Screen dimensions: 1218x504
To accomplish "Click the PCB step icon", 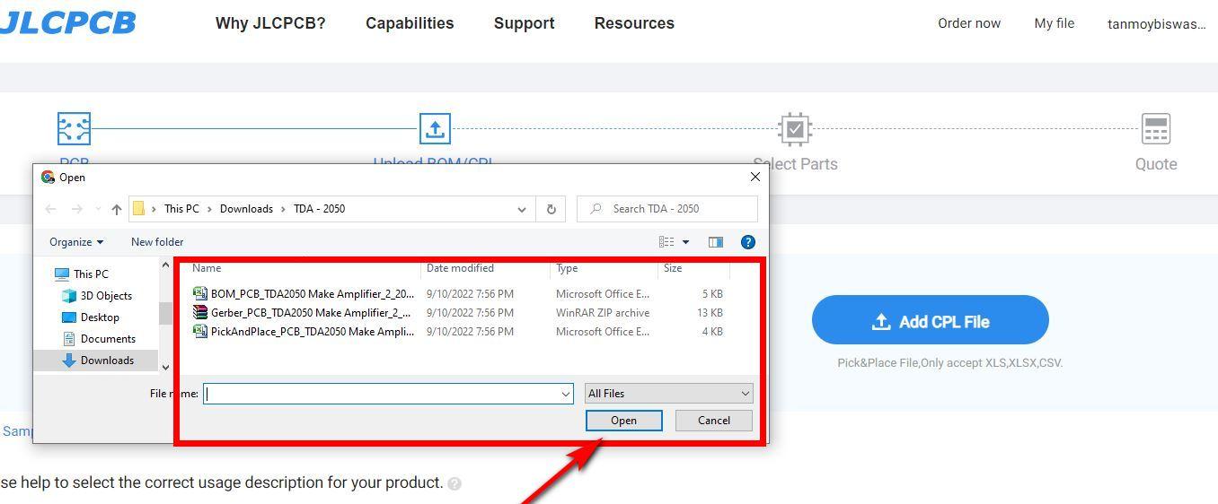I will 74,128.
